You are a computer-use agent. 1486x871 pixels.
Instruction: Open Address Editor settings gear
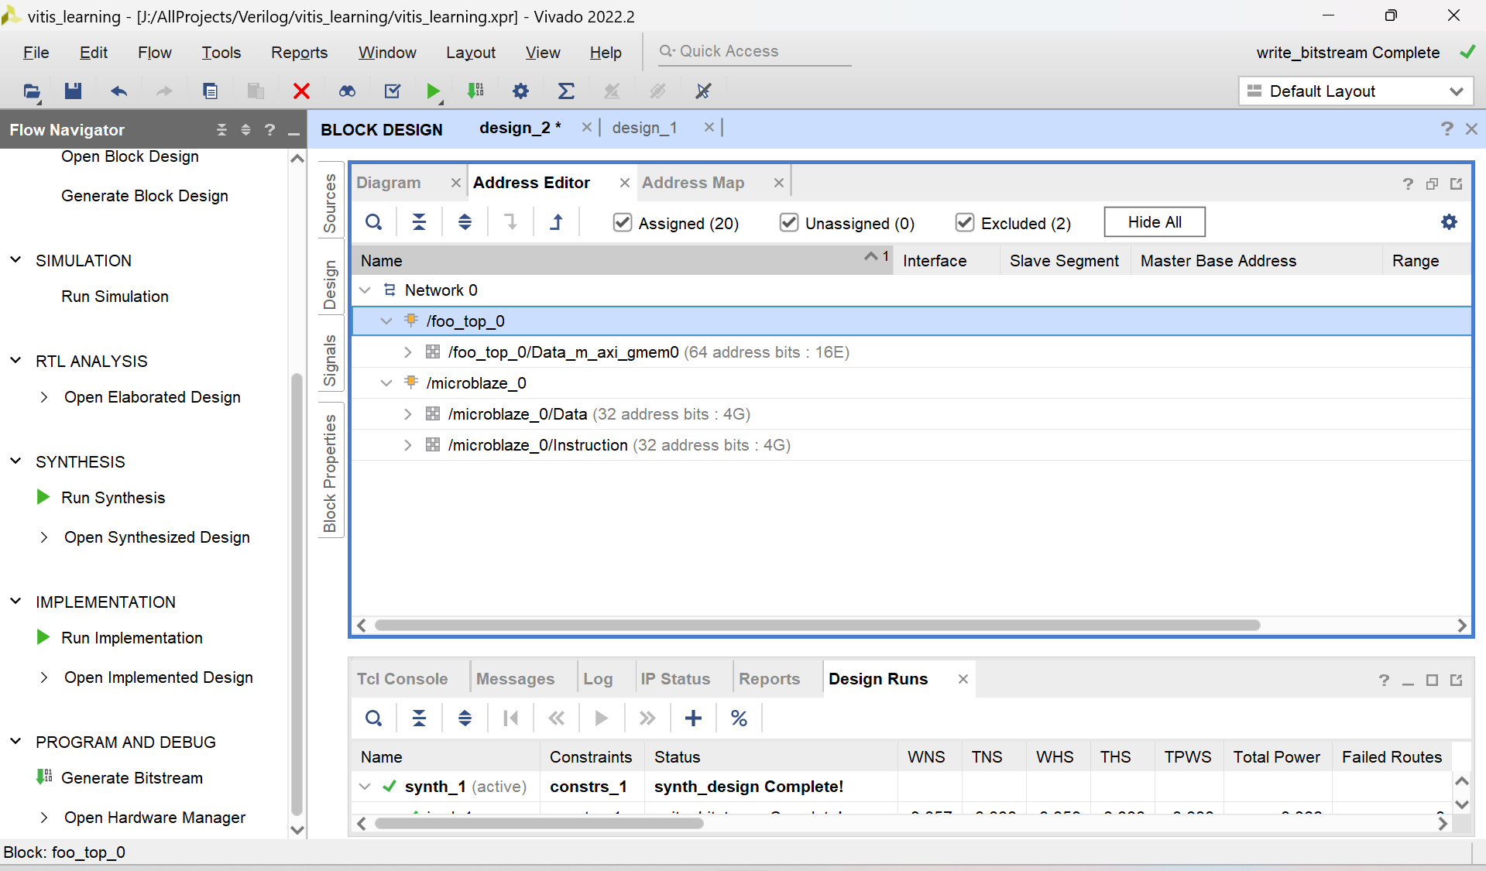(1449, 222)
